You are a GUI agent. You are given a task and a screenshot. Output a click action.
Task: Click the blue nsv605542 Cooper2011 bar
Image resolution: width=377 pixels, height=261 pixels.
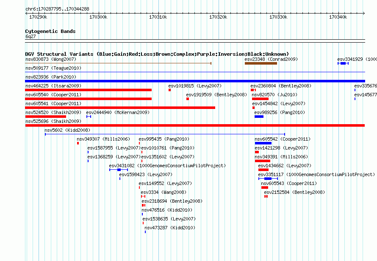tap(263, 143)
